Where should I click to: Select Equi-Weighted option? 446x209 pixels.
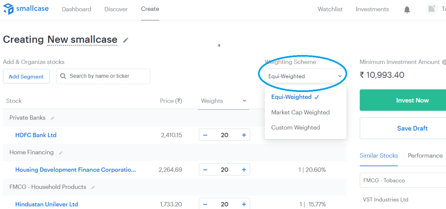[x=295, y=97]
